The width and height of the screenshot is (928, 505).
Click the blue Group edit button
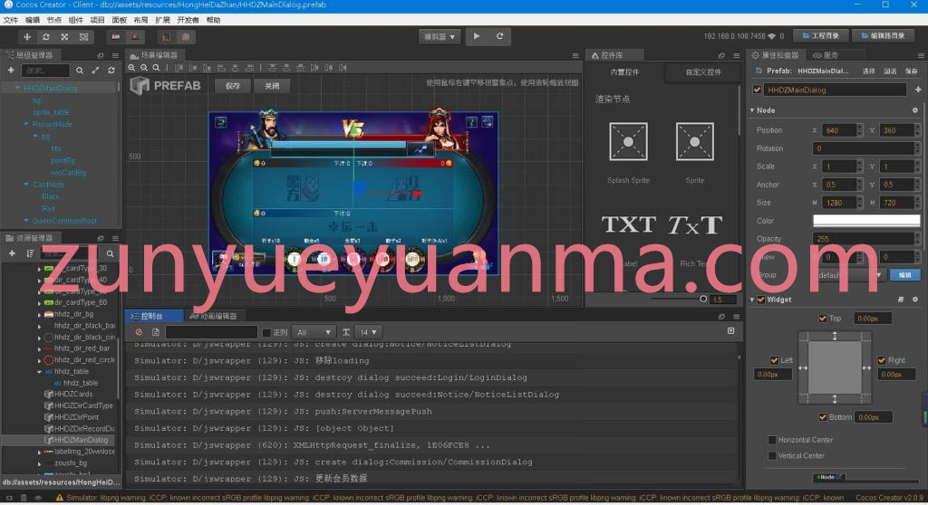[905, 275]
